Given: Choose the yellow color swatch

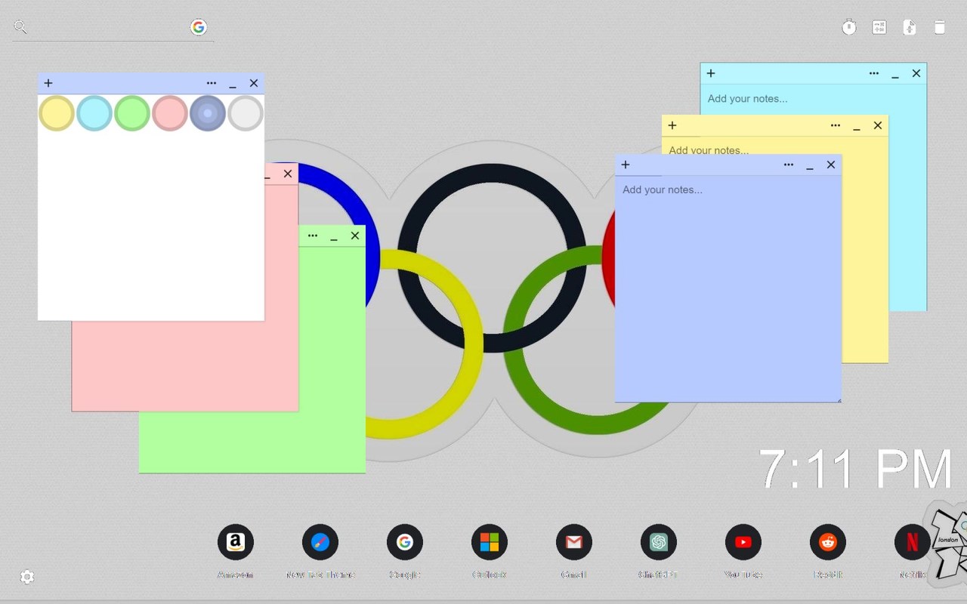Looking at the screenshot, I should point(57,113).
